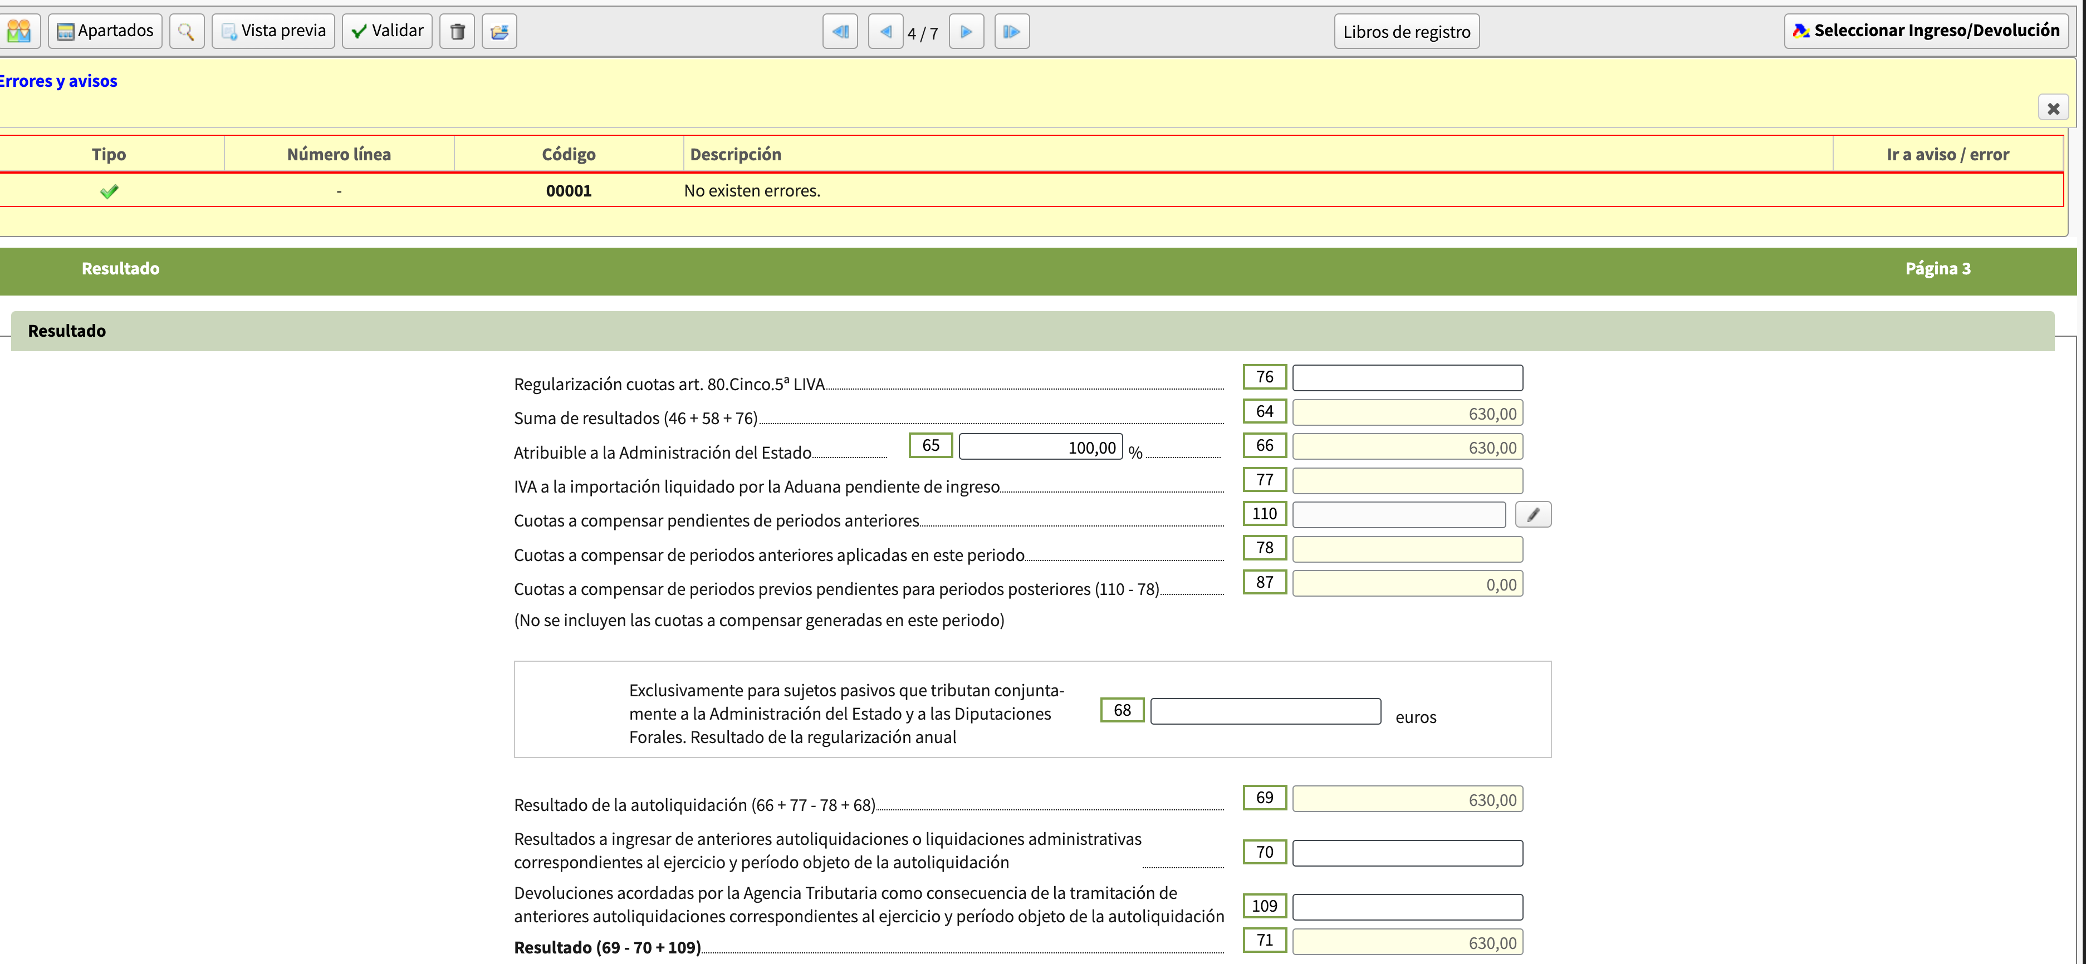The height and width of the screenshot is (964, 2086).
Task: Go to the next page arrow
Action: tap(966, 31)
